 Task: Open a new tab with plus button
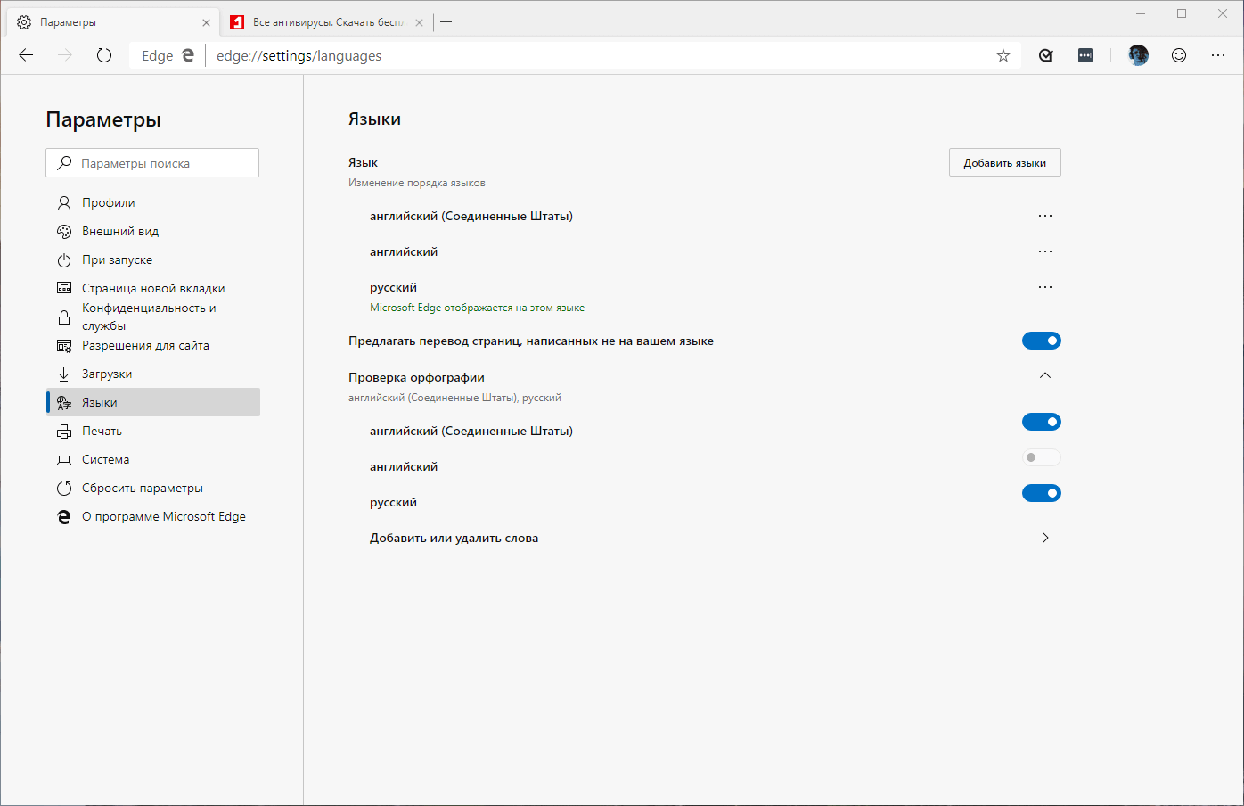446,22
